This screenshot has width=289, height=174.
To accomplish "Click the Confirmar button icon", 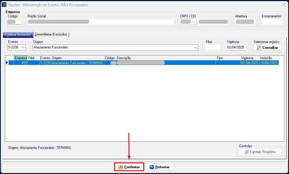I will point(121,167).
